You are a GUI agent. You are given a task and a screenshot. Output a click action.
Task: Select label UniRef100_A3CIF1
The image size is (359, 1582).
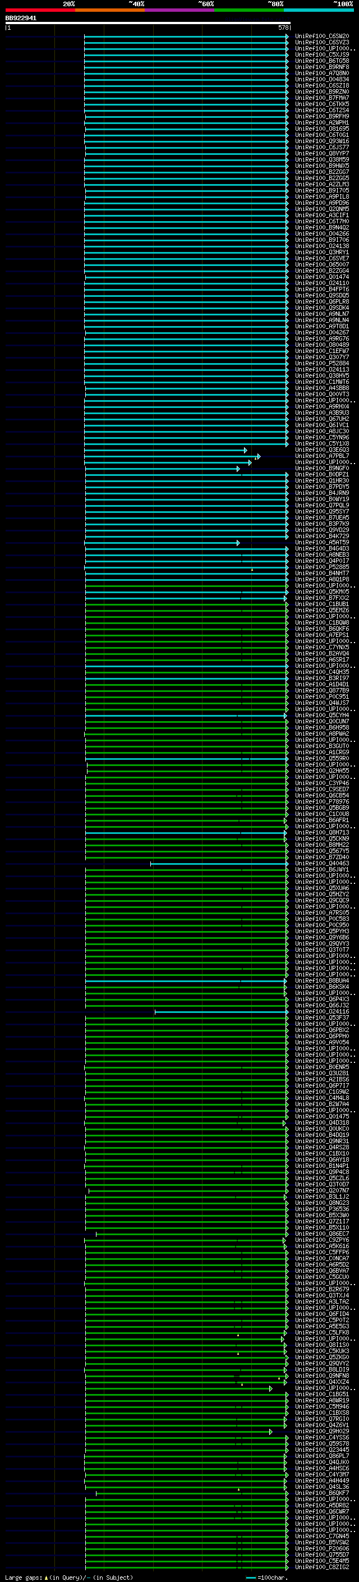click(x=322, y=215)
